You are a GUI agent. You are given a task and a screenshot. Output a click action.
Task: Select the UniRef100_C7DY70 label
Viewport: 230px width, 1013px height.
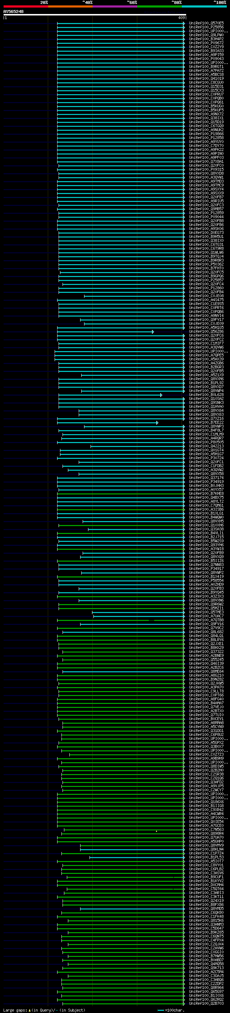tap(206, 146)
